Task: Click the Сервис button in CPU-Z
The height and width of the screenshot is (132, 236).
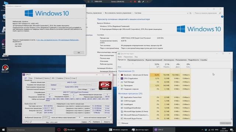Action: tap(84, 122)
